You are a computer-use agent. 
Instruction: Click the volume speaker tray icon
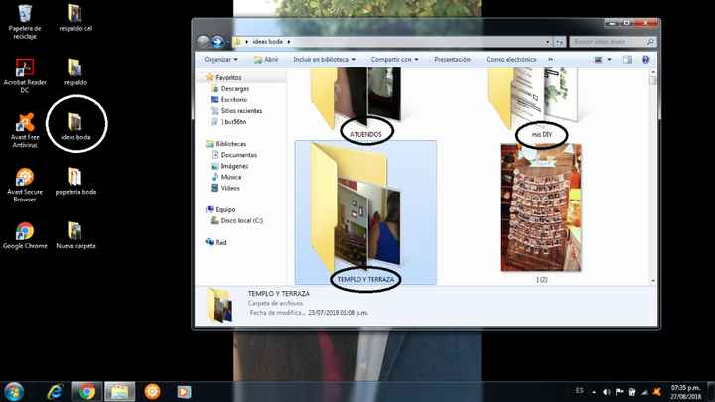coord(606,392)
